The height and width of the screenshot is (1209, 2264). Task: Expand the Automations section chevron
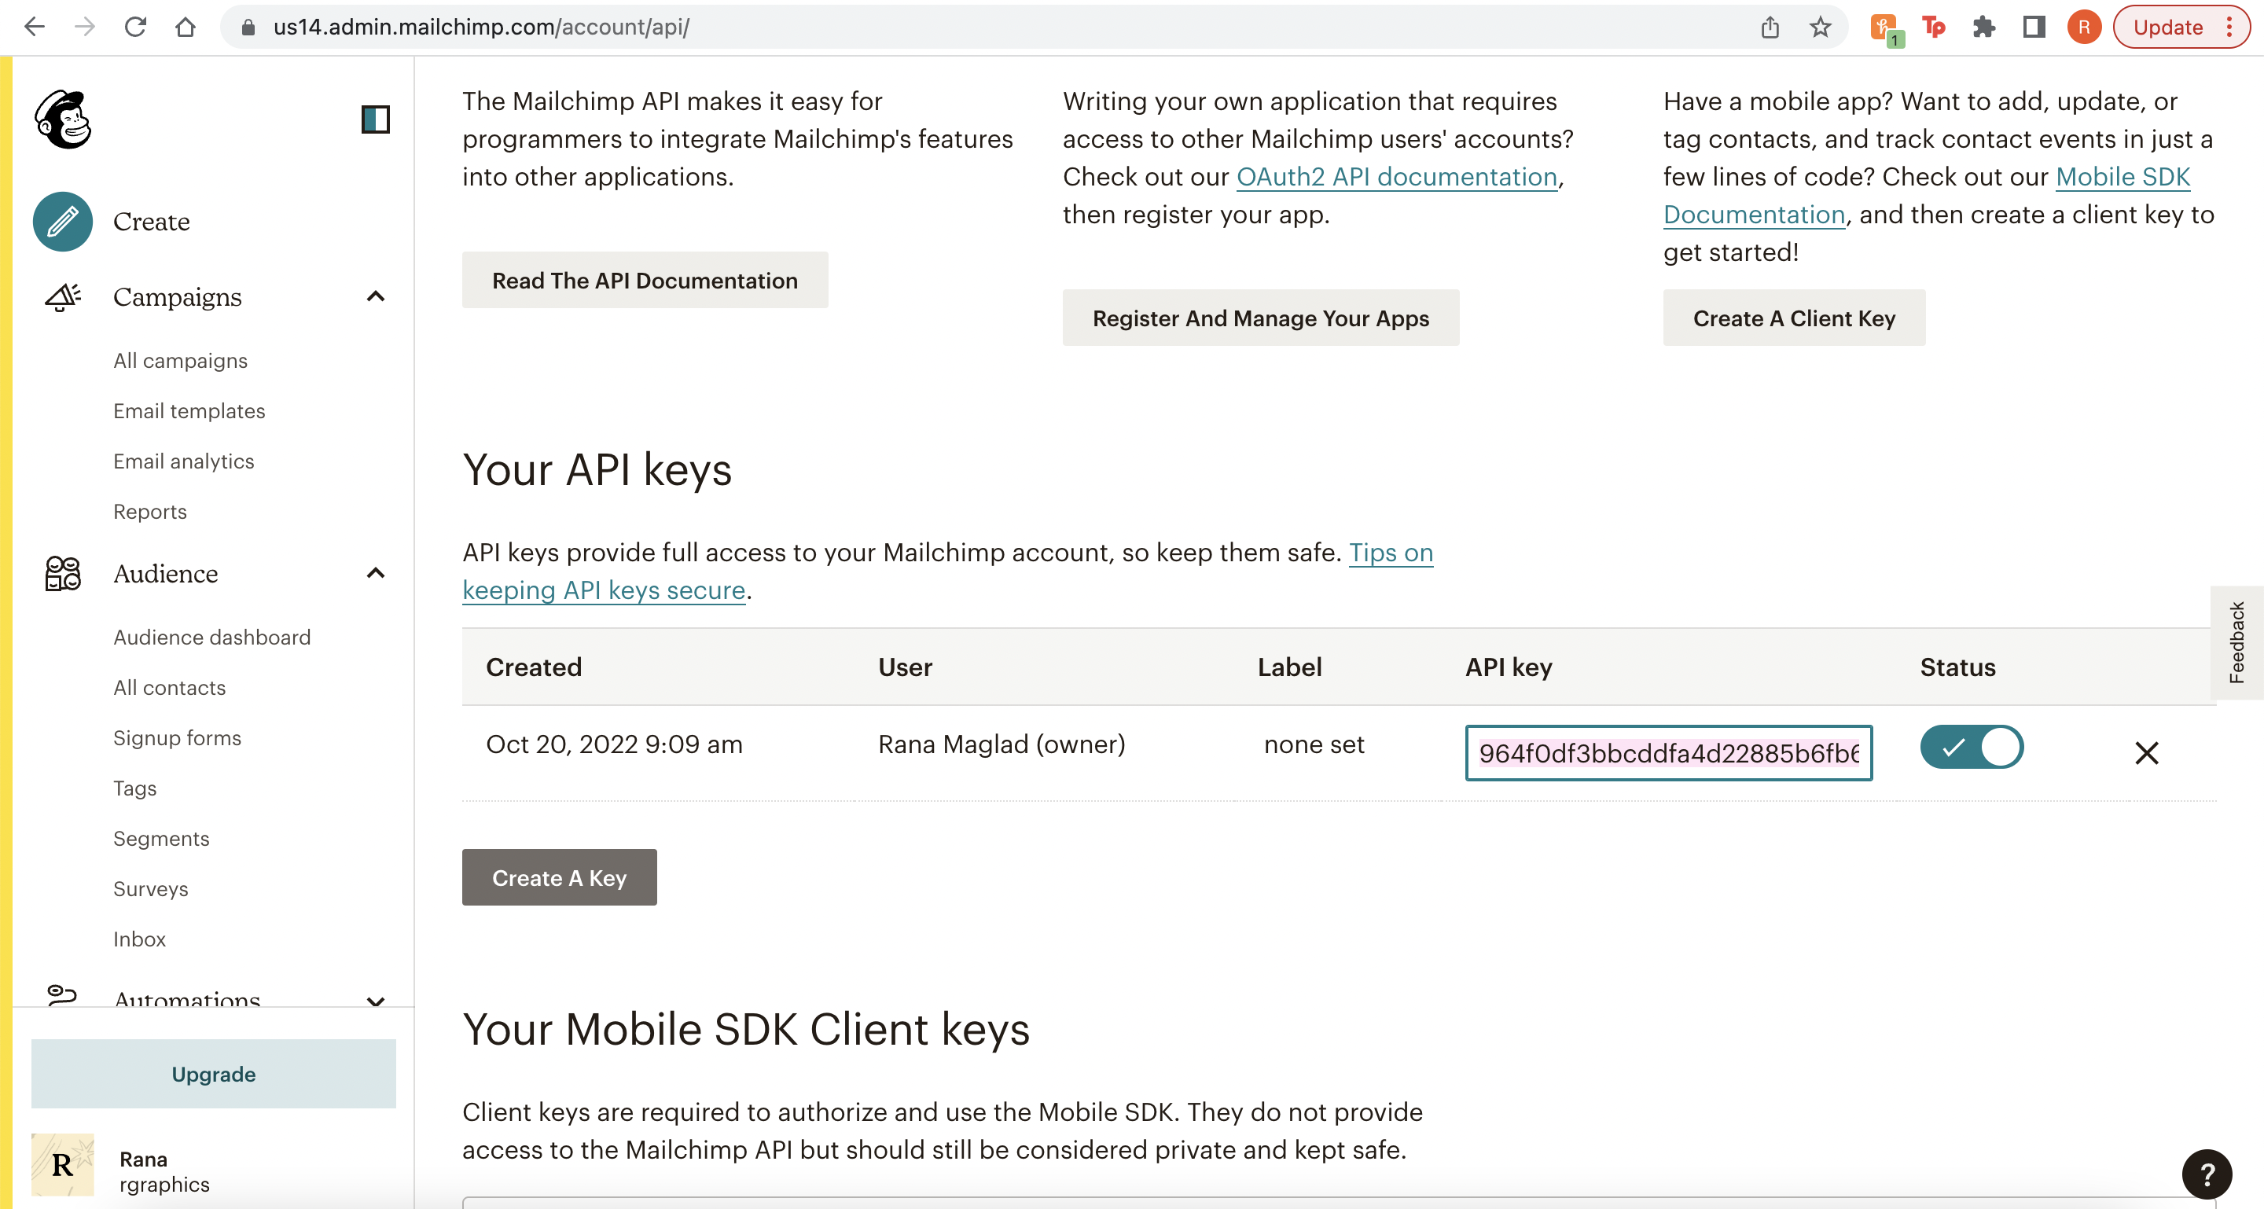(x=375, y=1001)
